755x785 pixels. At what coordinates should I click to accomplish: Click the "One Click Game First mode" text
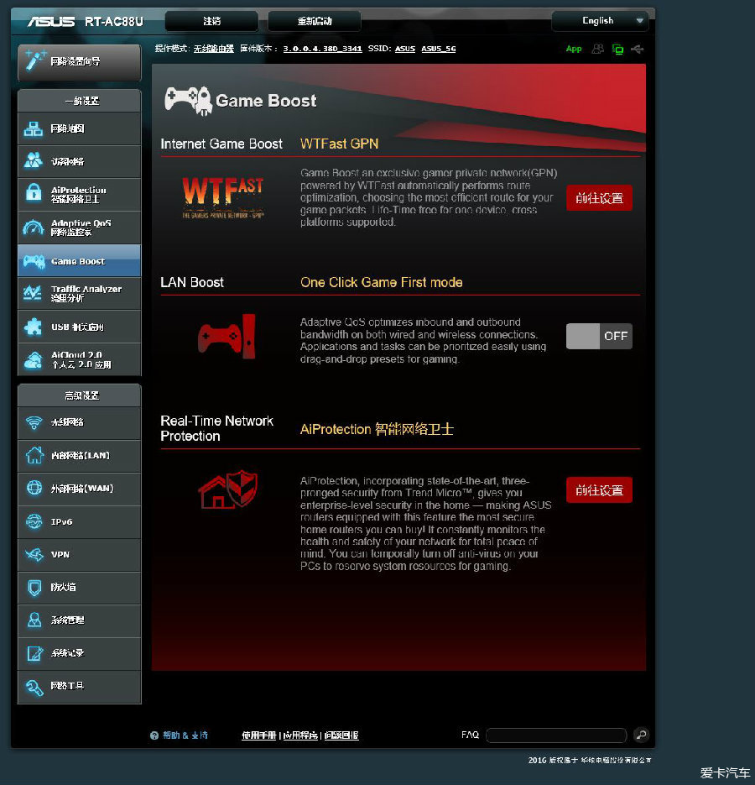point(381,282)
